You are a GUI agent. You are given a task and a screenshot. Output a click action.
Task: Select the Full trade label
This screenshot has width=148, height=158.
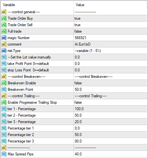click(x=15, y=31)
